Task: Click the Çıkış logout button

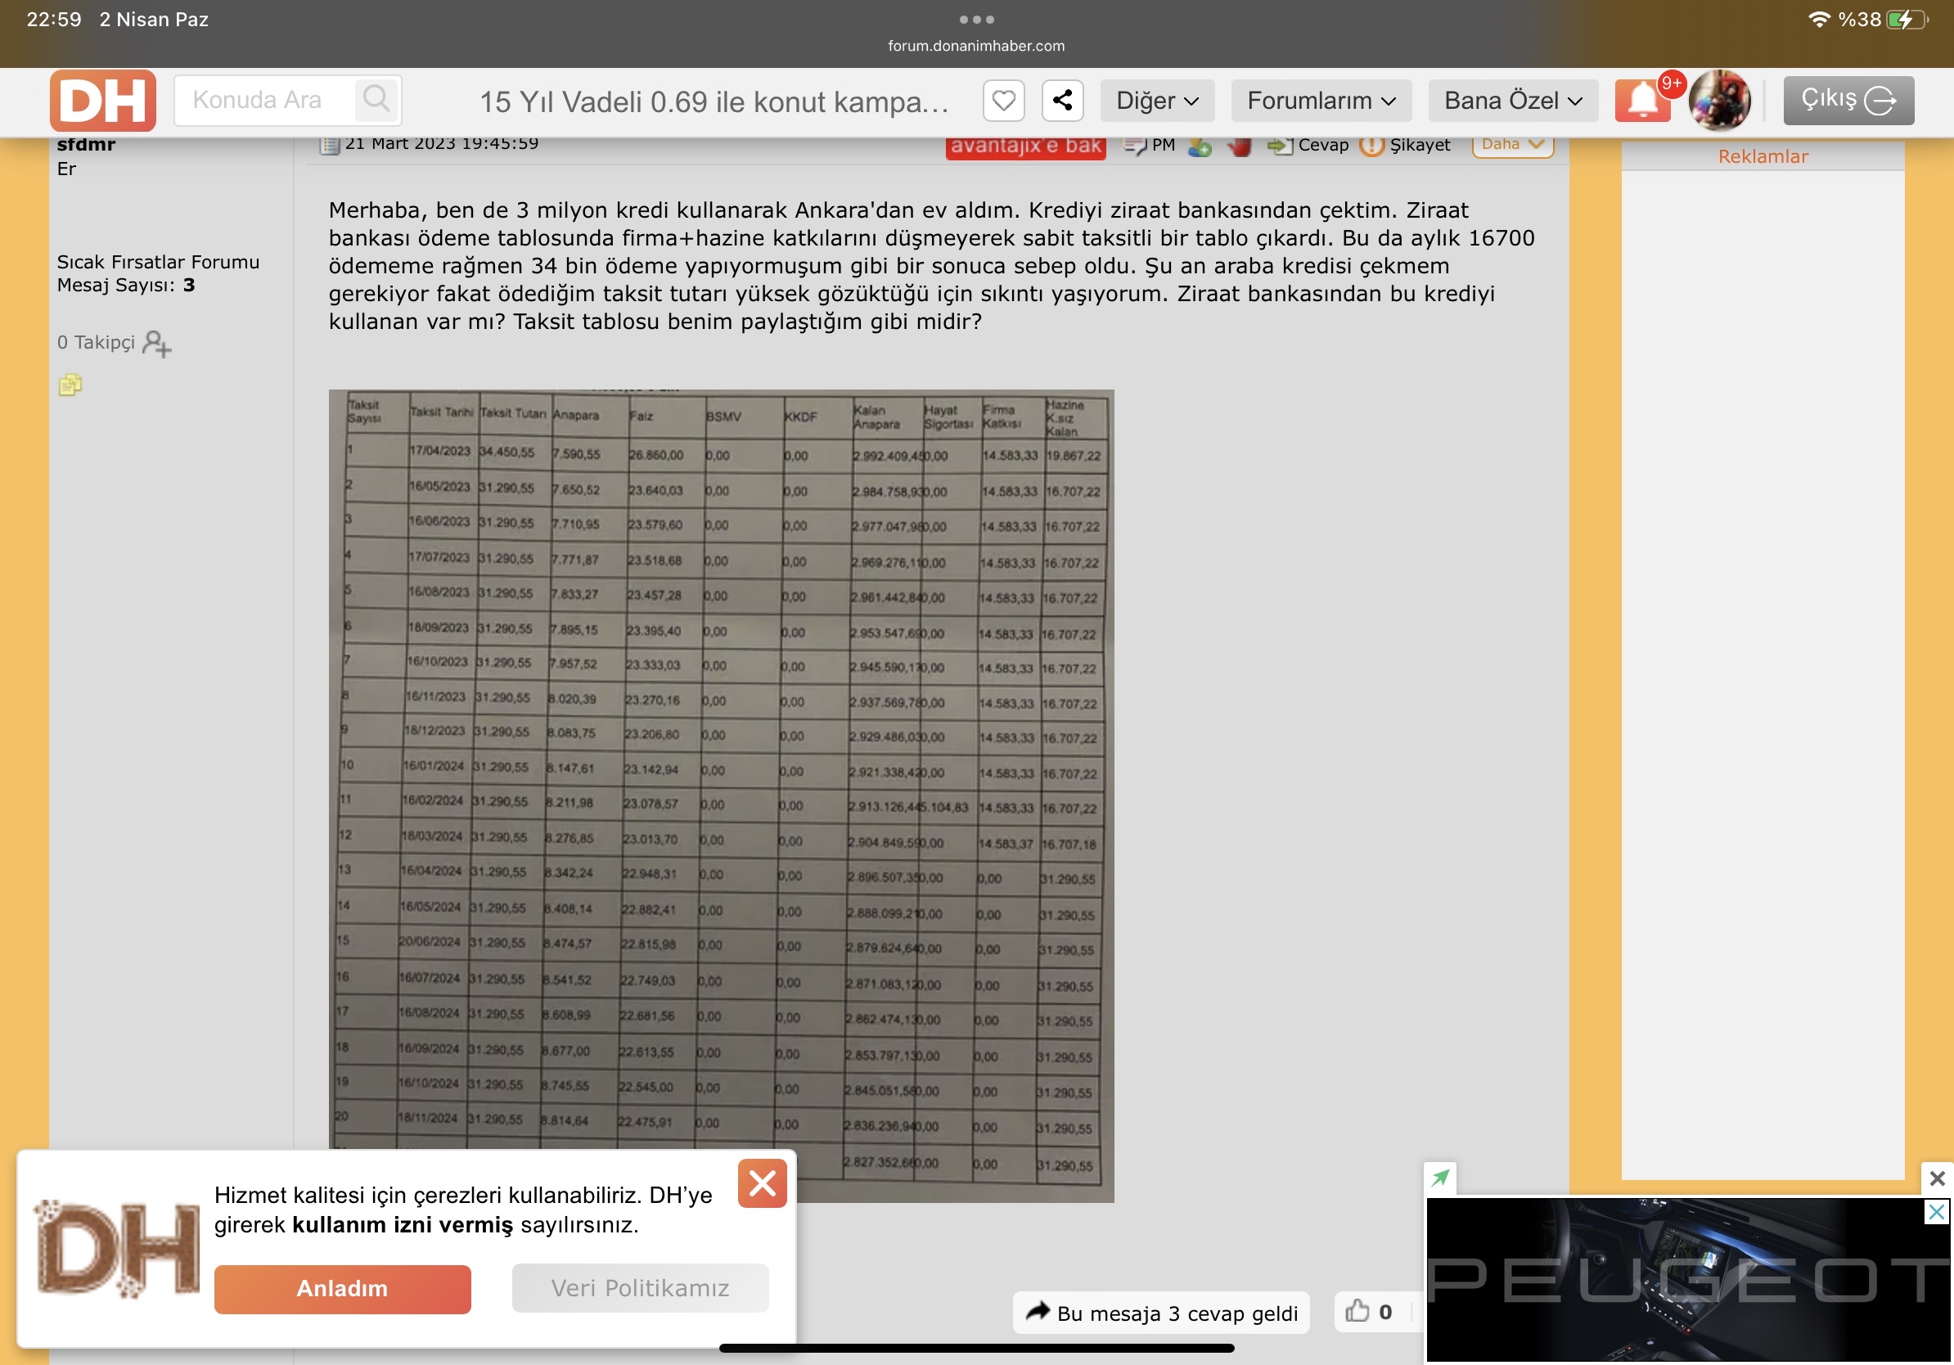Action: (1848, 101)
